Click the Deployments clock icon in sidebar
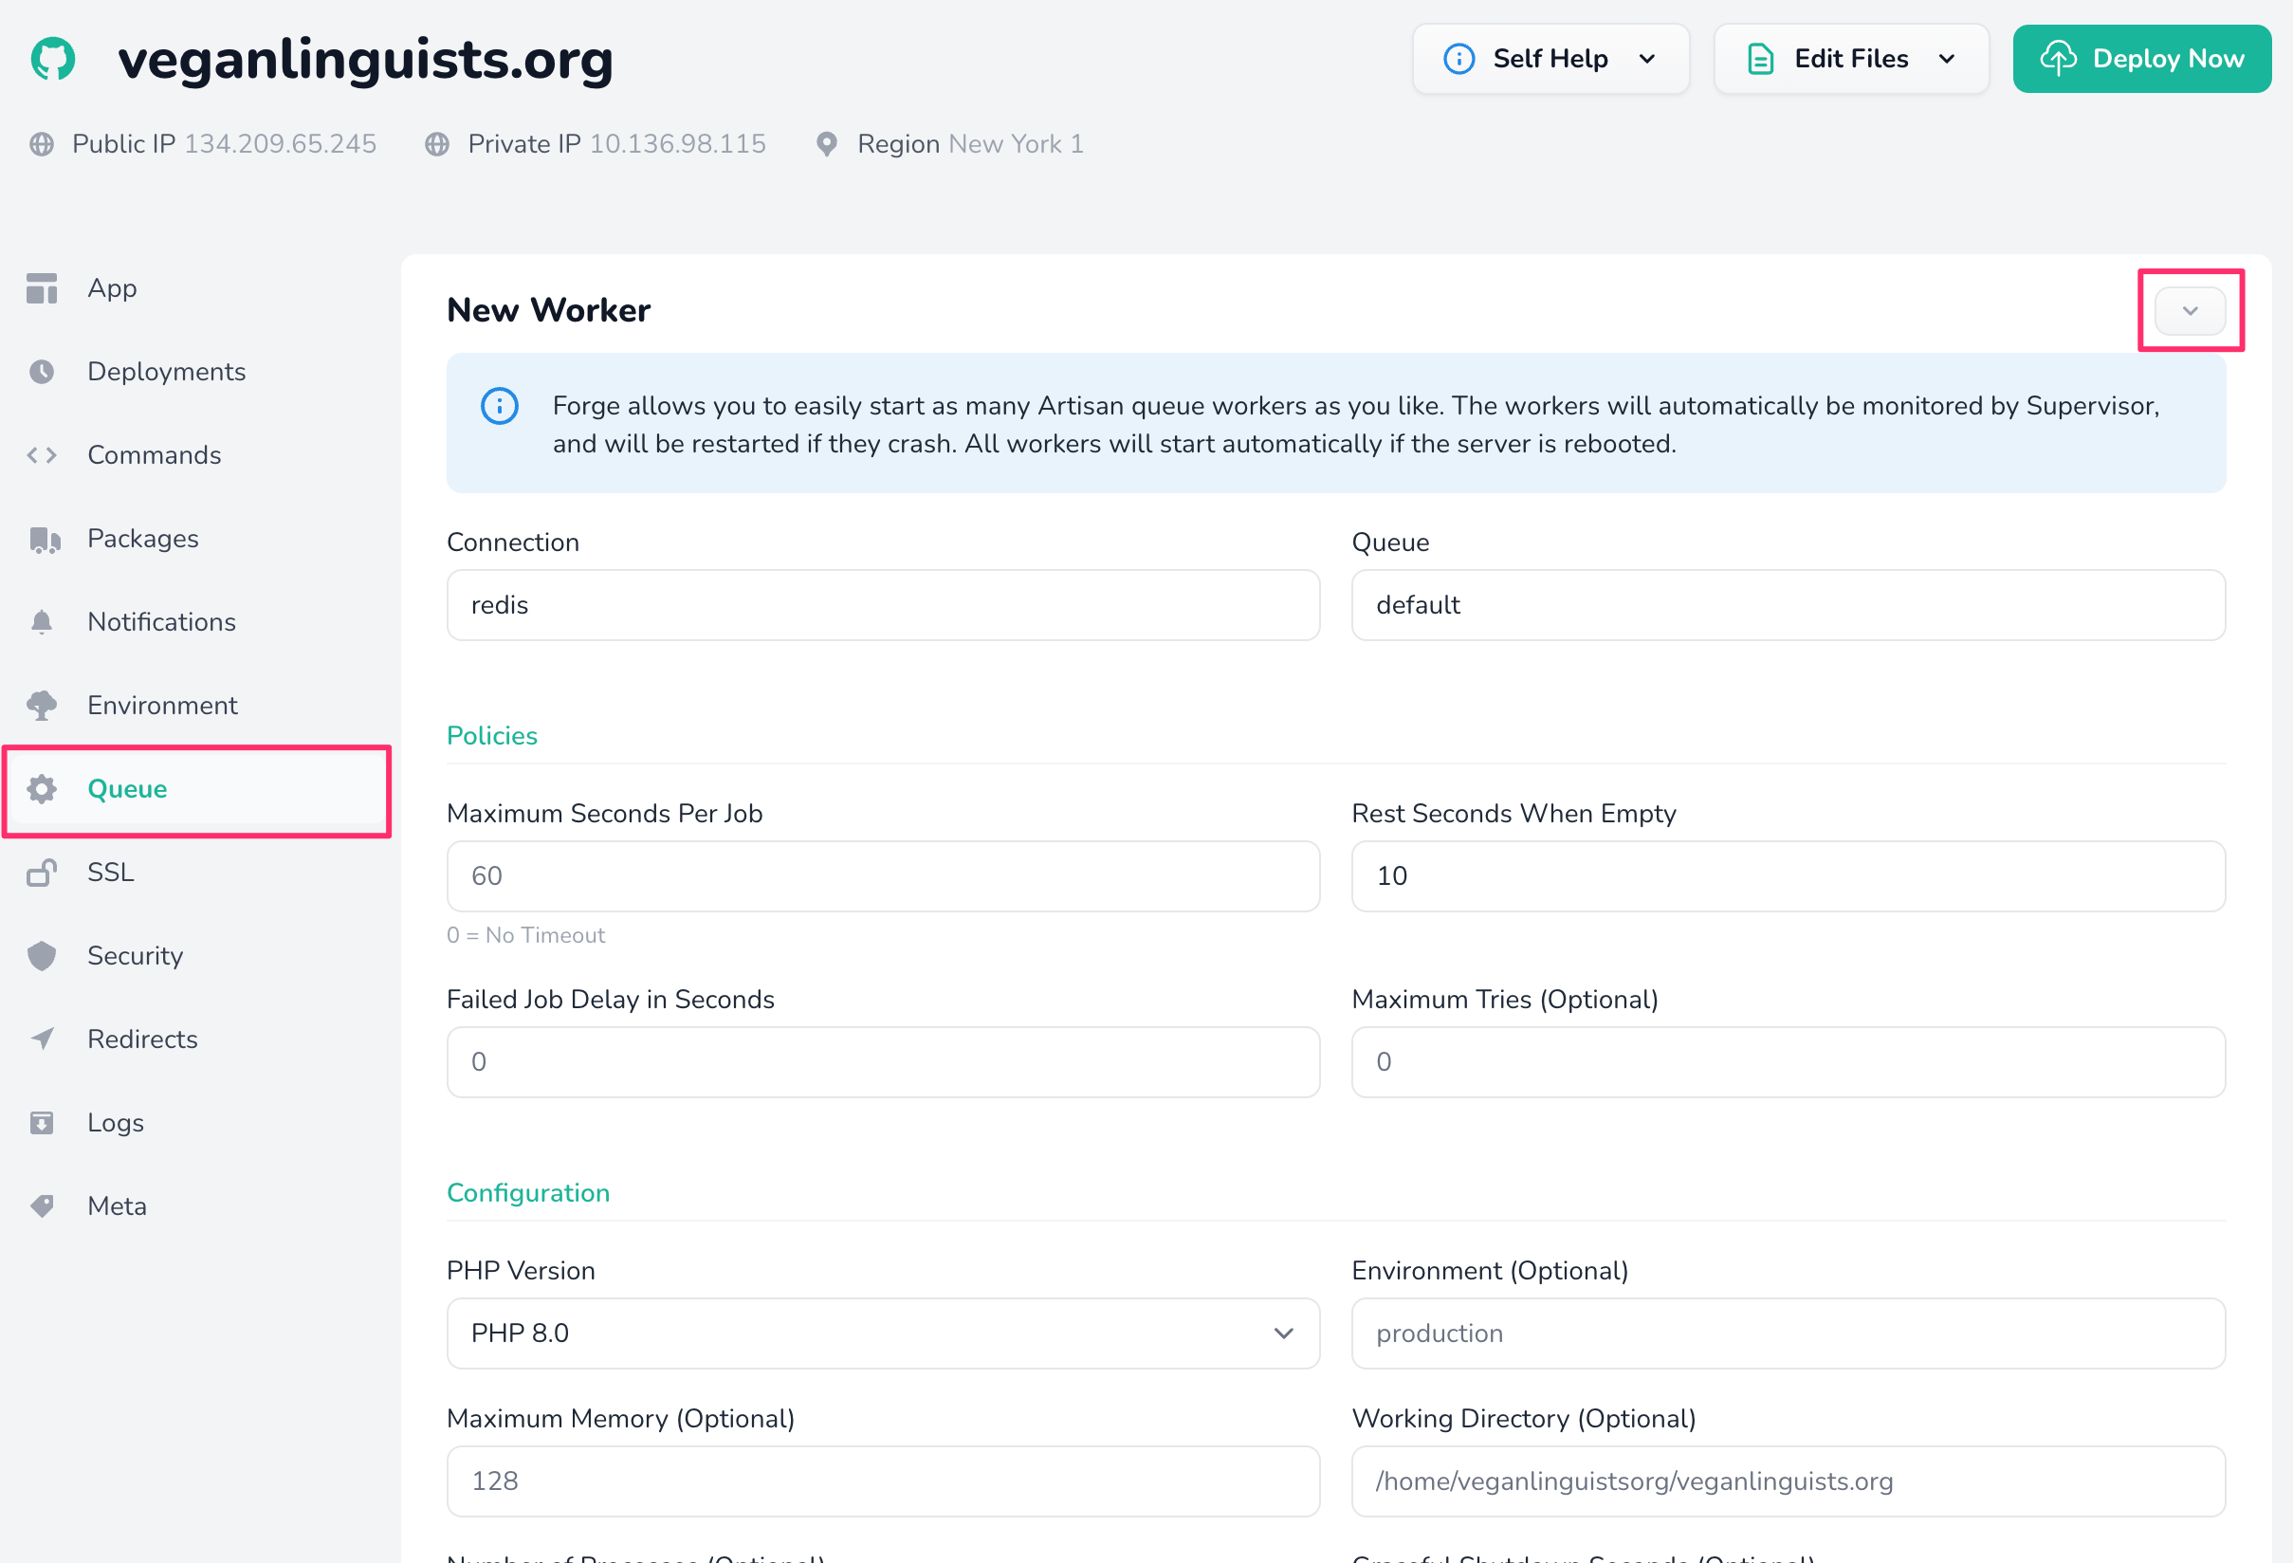Viewport: 2293px width, 1563px height. (42, 372)
